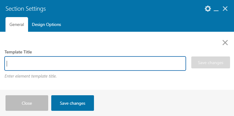
Task: Click the Template Title label
Action: point(18,52)
